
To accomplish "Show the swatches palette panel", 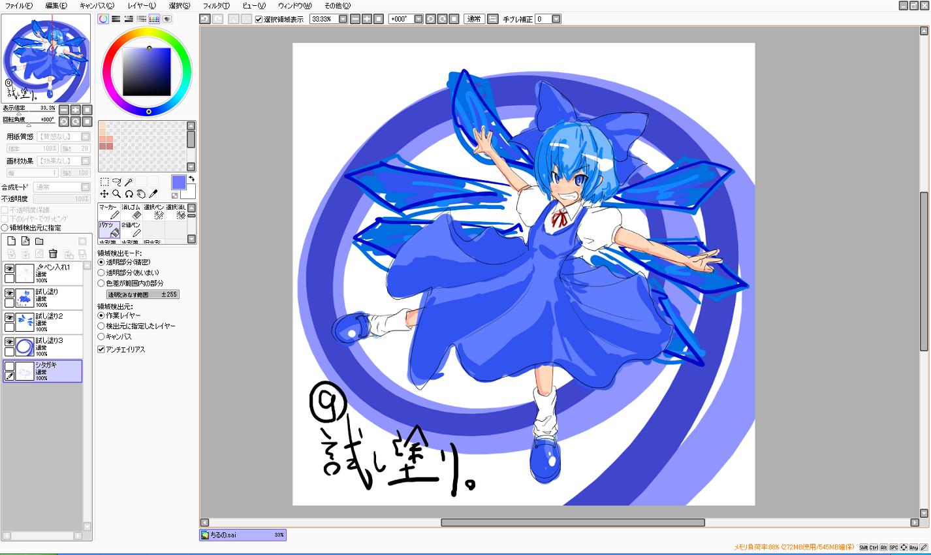I will [154, 19].
